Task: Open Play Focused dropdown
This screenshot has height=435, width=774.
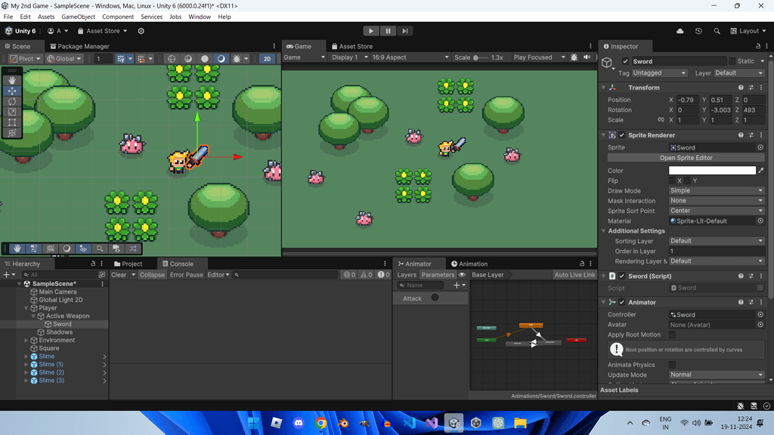Action: click(539, 57)
